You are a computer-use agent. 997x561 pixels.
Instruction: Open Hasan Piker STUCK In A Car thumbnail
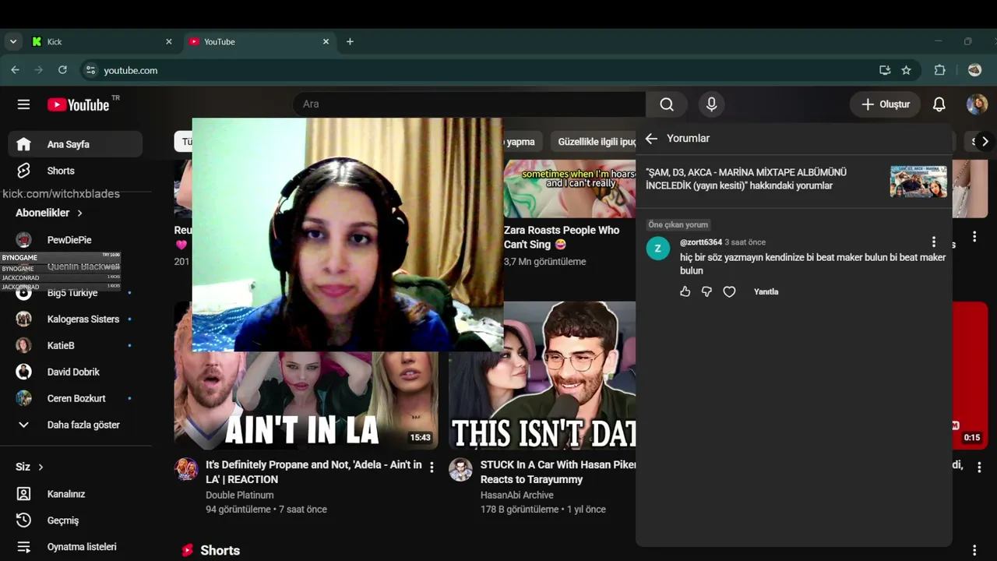tap(542, 376)
